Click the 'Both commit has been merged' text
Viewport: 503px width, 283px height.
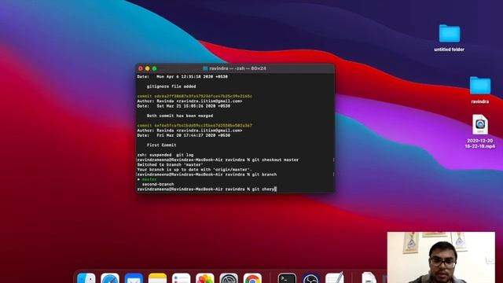(180, 116)
